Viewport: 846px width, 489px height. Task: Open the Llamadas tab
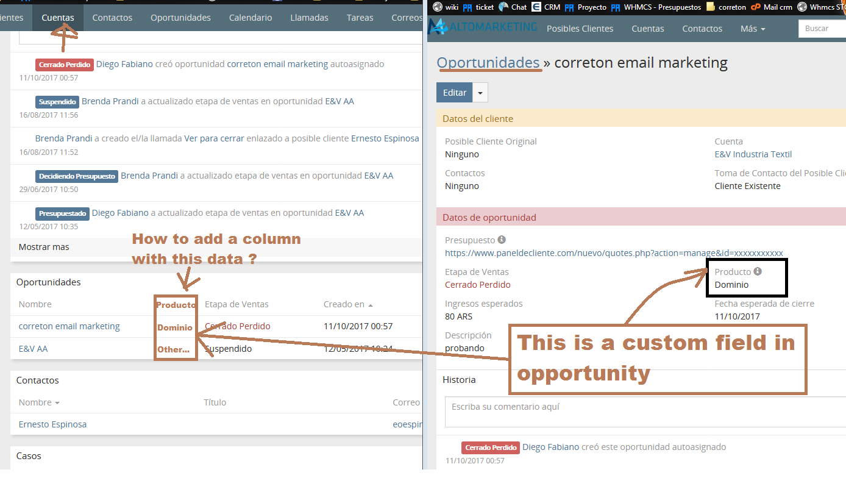pyautogui.click(x=309, y=18)
